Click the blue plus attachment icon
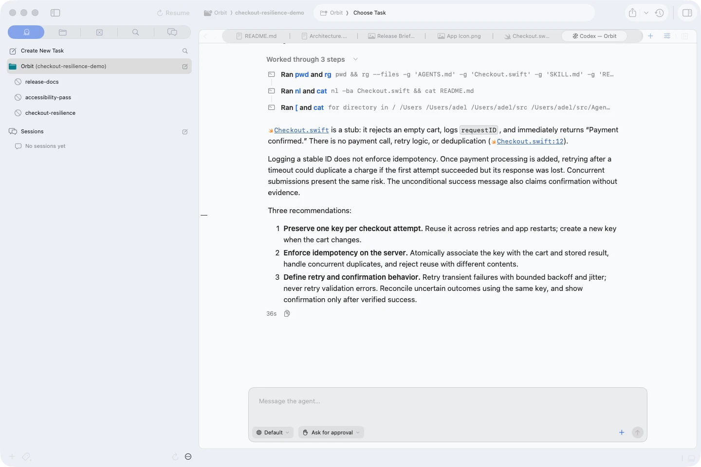 [x=622, y=432]
